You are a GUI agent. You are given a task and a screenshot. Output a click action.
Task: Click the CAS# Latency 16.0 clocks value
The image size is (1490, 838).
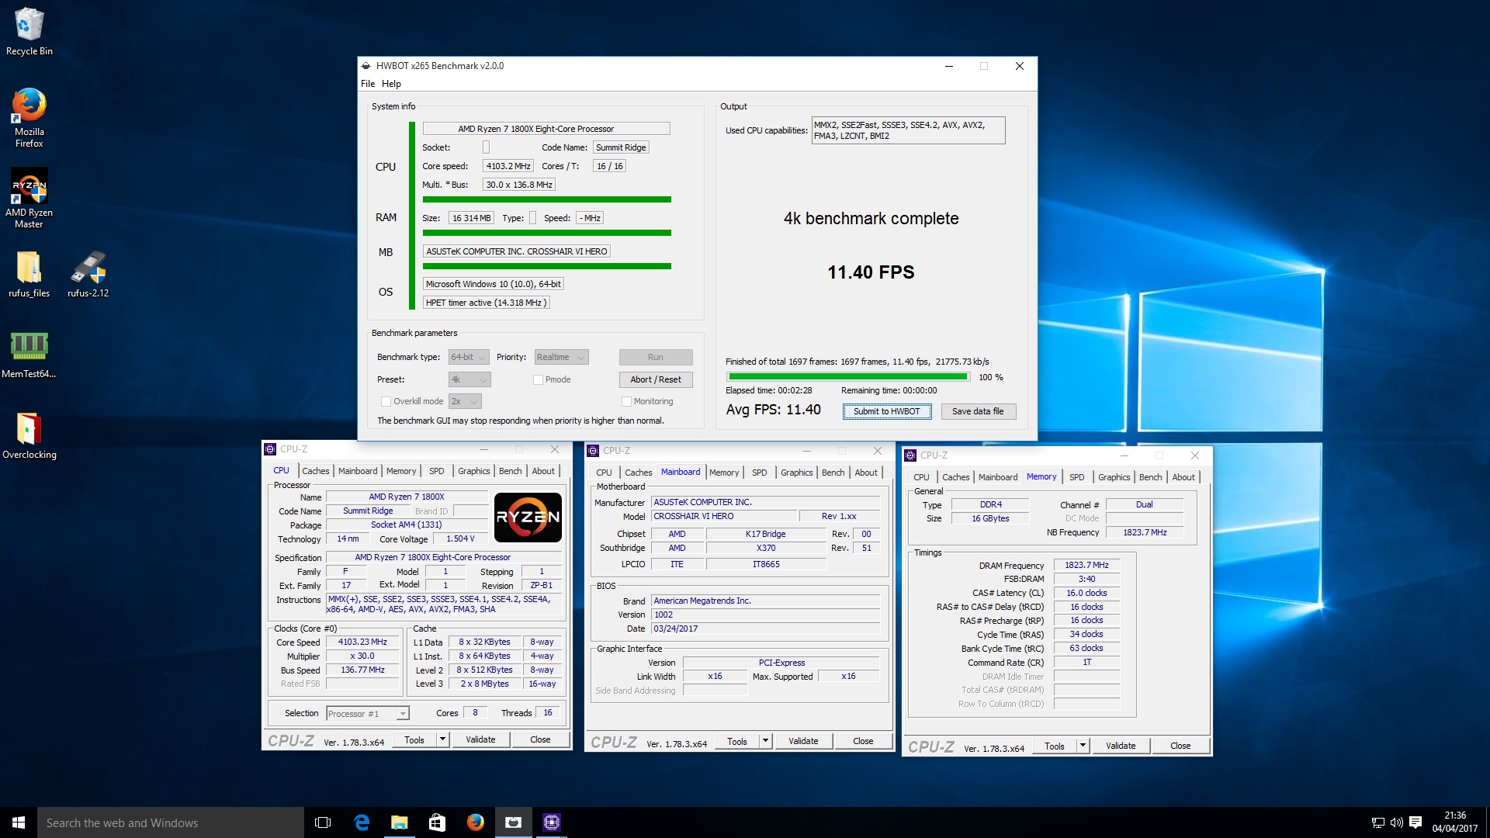[x=1086, y=593]
